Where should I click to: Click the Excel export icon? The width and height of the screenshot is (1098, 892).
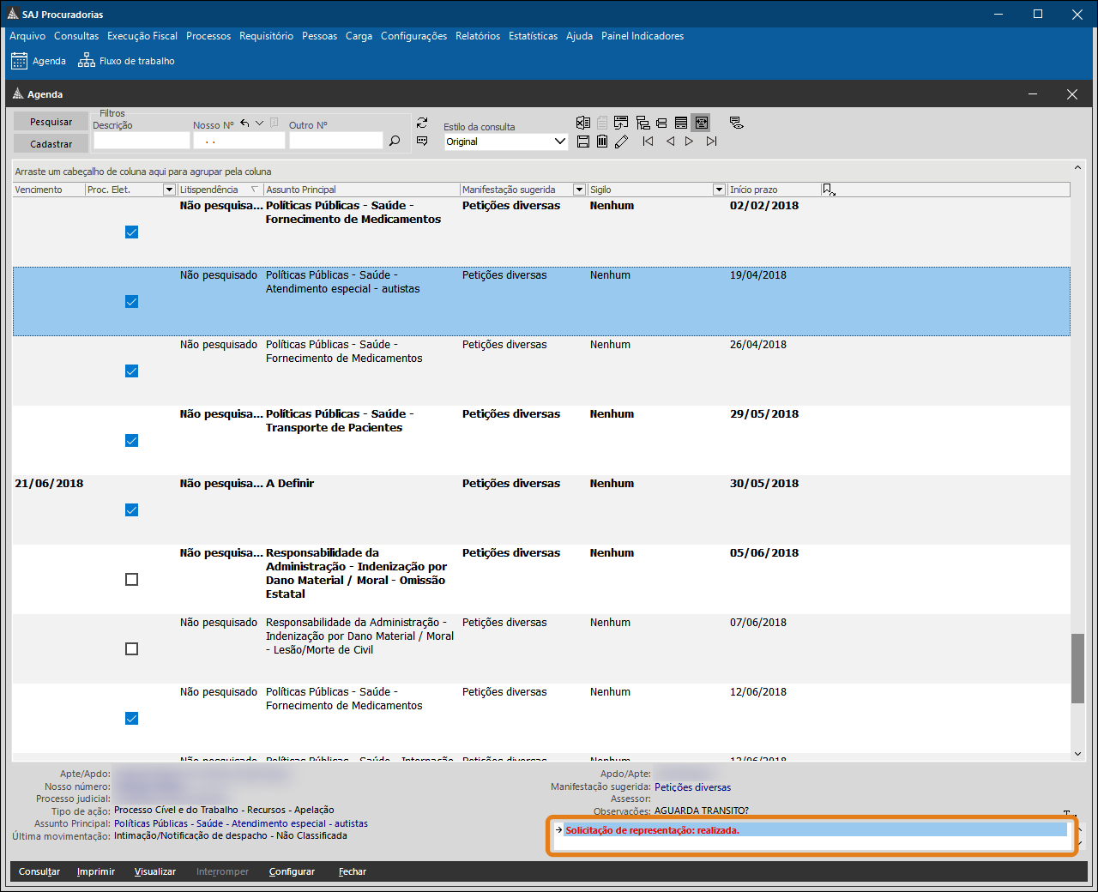coord(583,123)
